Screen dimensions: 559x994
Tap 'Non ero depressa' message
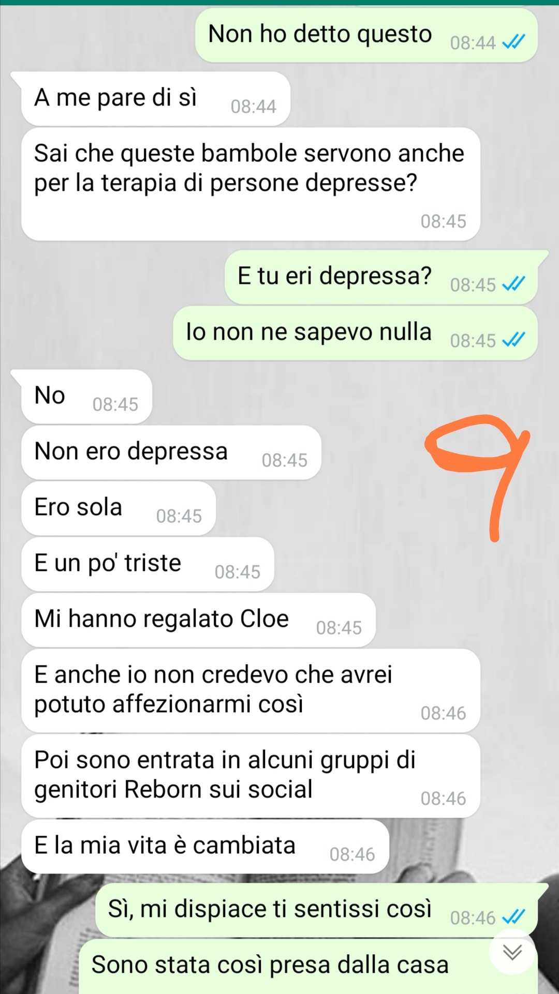(171, 453)
